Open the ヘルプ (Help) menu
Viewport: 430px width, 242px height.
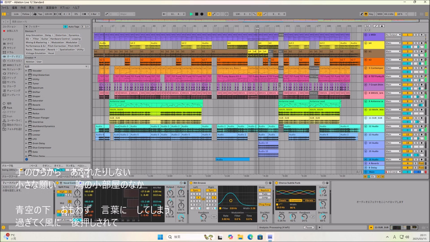pos(76,8)
